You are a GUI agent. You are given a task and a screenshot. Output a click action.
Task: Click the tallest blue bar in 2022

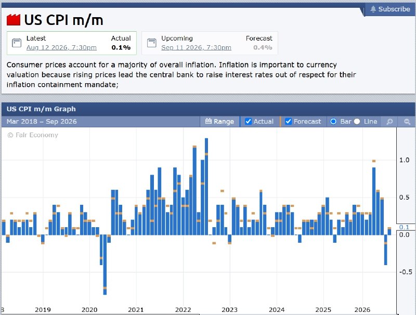point(206,187)
